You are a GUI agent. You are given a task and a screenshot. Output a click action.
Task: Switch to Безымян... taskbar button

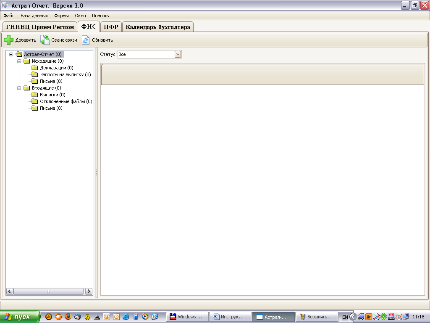click(x=317, y=317)
